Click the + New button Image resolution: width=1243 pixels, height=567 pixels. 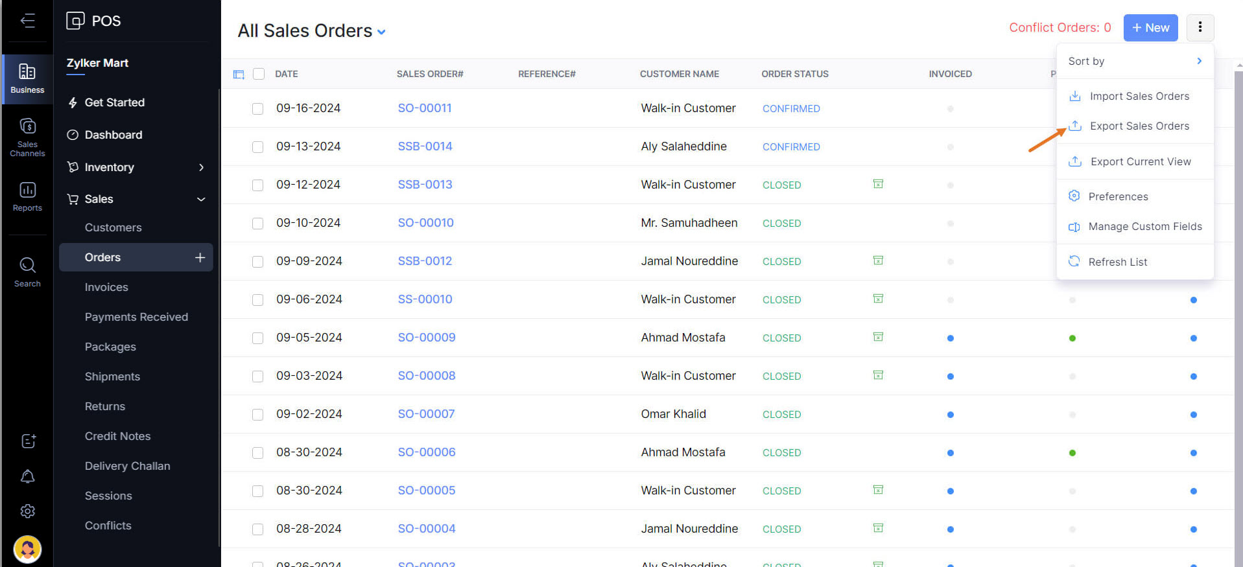point(1150,28)
